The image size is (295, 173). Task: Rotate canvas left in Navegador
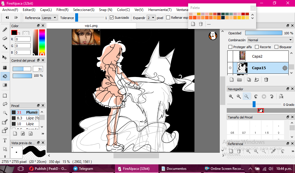point(256,97)
